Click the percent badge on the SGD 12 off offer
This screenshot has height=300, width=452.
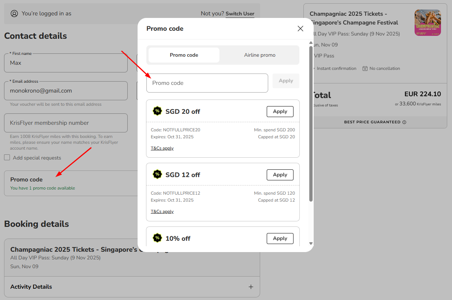pos(157,174)
